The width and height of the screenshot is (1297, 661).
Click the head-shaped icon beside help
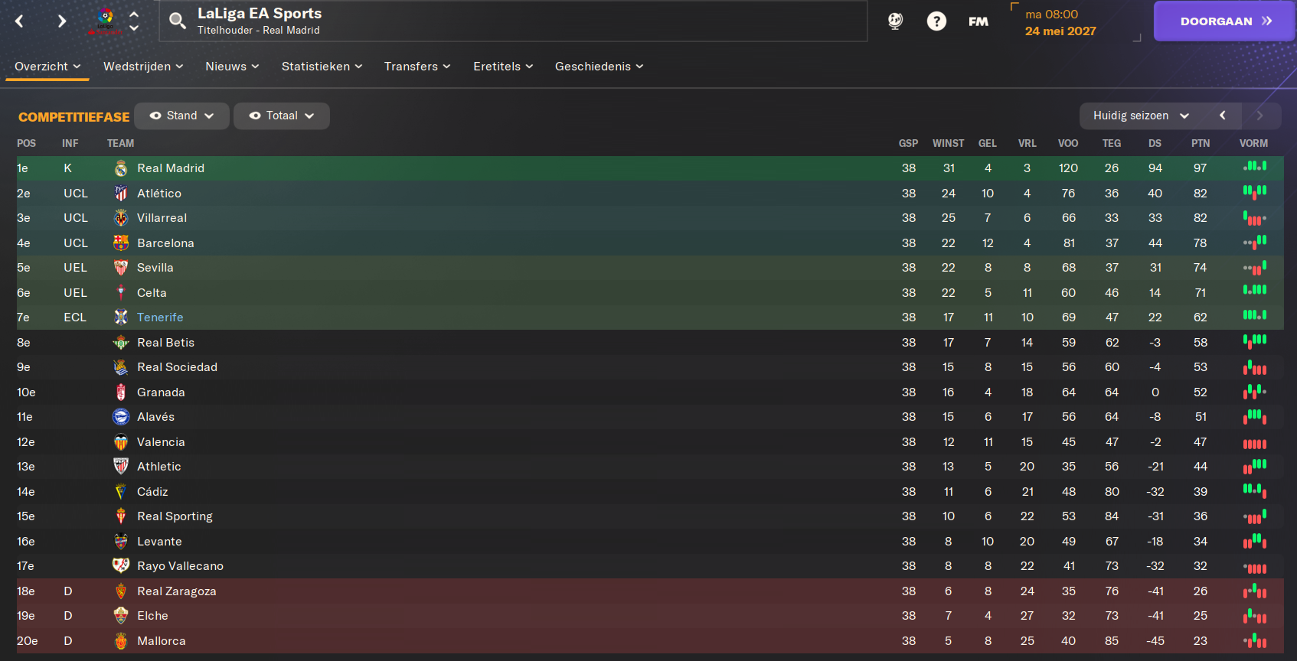pyautogui.click(x=895, y=21)
